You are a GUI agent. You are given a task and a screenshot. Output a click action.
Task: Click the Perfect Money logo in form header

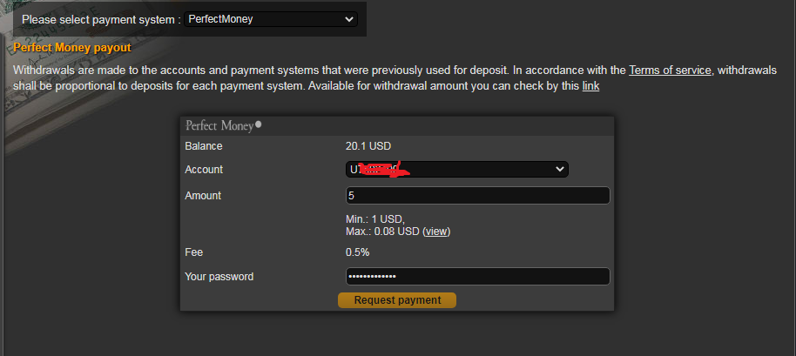[x=223, y=125]
